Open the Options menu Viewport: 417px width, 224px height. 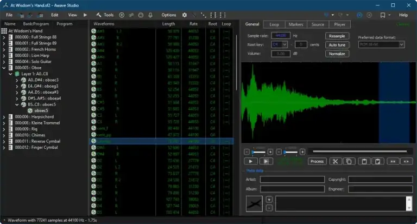(x=169, y=15)
